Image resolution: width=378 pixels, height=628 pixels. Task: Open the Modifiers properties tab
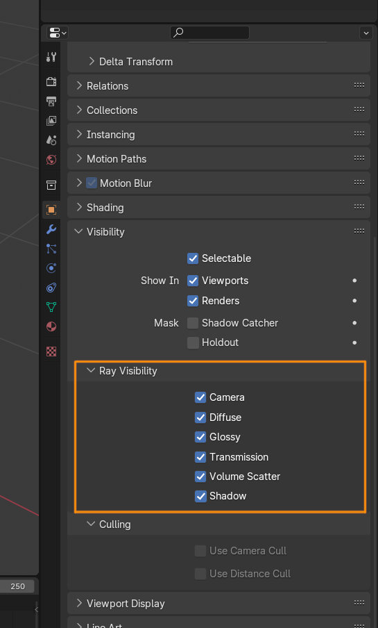tap(51, 229)
